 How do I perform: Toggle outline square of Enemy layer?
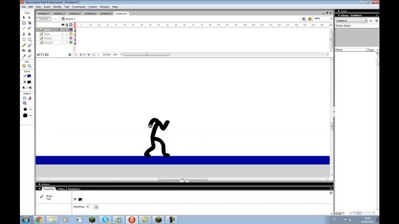click(x=71, y=38)
